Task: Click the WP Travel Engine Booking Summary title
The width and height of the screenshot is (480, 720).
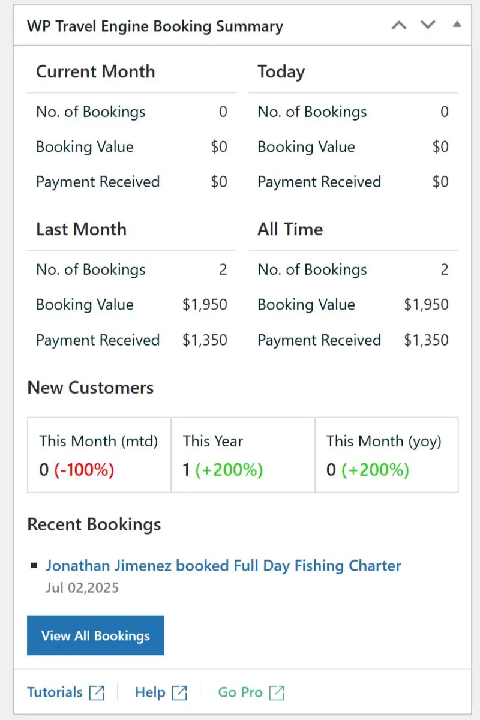Action: point(155,26)
